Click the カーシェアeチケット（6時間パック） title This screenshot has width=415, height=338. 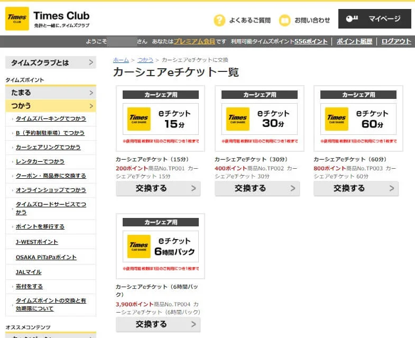pos(156,290)
